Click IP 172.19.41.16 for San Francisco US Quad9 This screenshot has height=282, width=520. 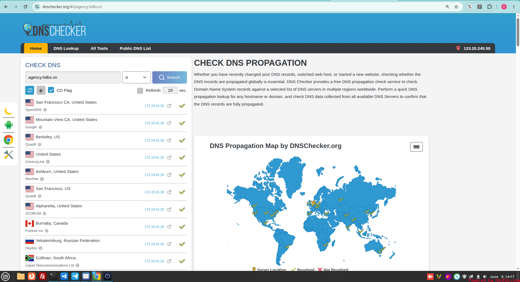point(154,192)
